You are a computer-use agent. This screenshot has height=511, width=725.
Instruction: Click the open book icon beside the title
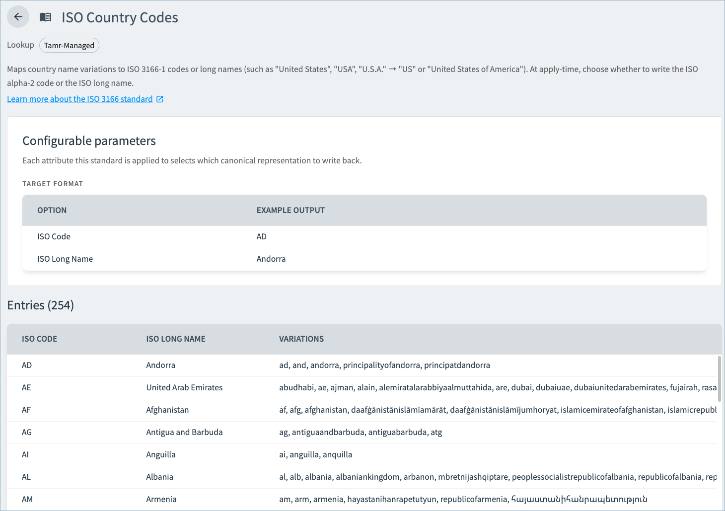click(x=45, y=17)
